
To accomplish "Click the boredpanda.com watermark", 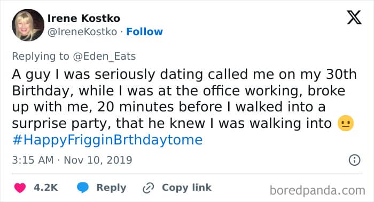I will click(x=317, y=191).
